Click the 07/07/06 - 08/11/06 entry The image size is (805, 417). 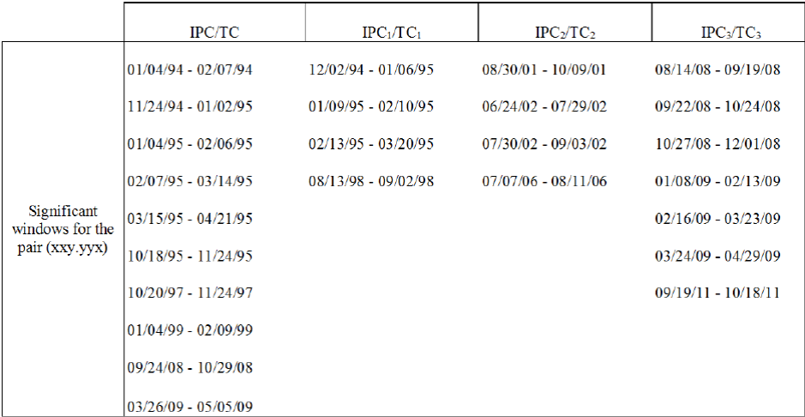click(544, 181)
